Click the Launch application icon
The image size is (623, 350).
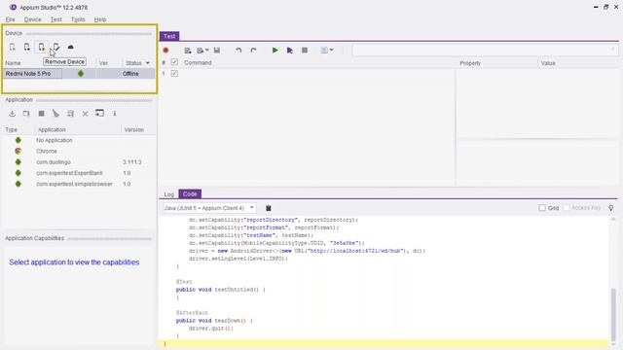(x=26, y=114)
